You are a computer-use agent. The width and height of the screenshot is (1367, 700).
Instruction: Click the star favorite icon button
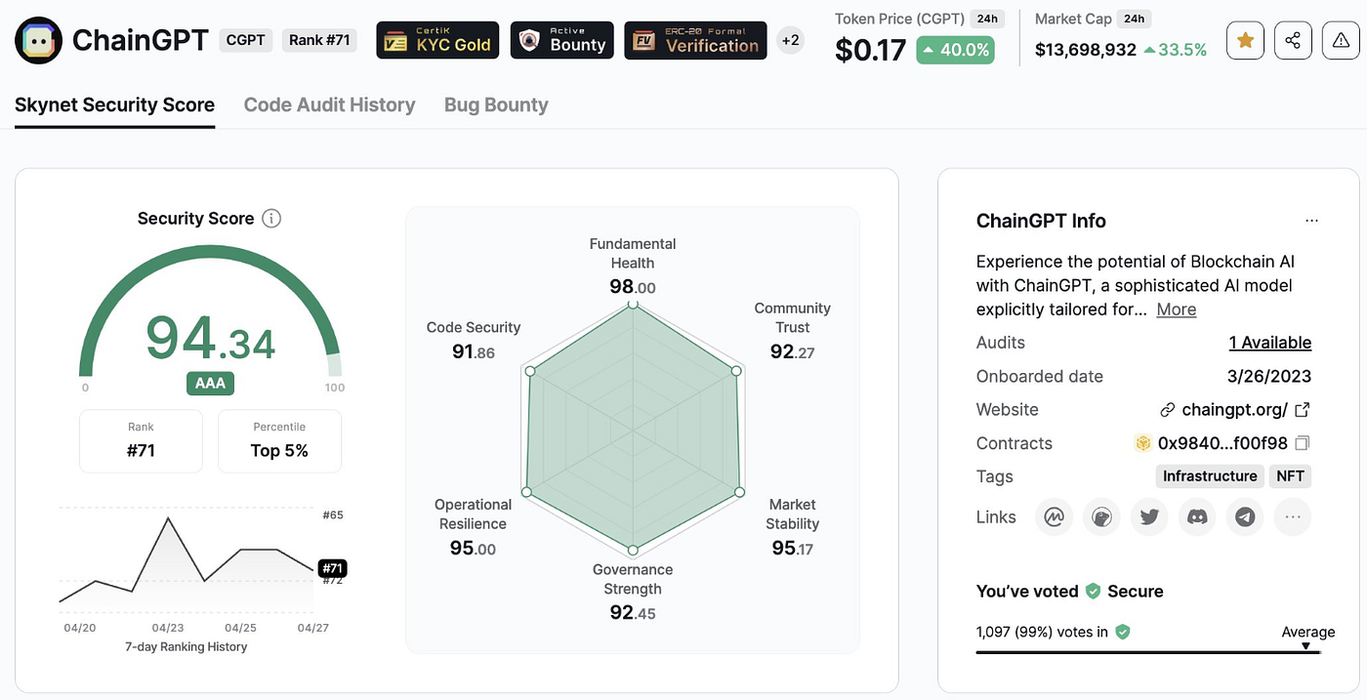tap(1245, 40)
